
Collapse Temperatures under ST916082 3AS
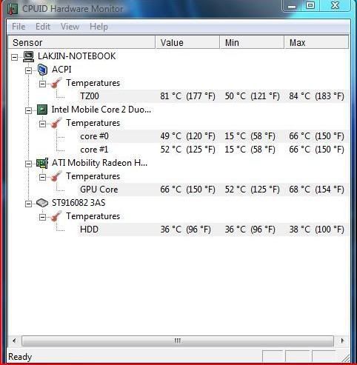point(43,217)
